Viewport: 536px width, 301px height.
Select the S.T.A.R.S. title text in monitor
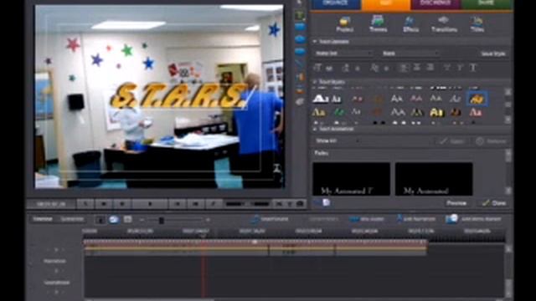tap(178, 95)
